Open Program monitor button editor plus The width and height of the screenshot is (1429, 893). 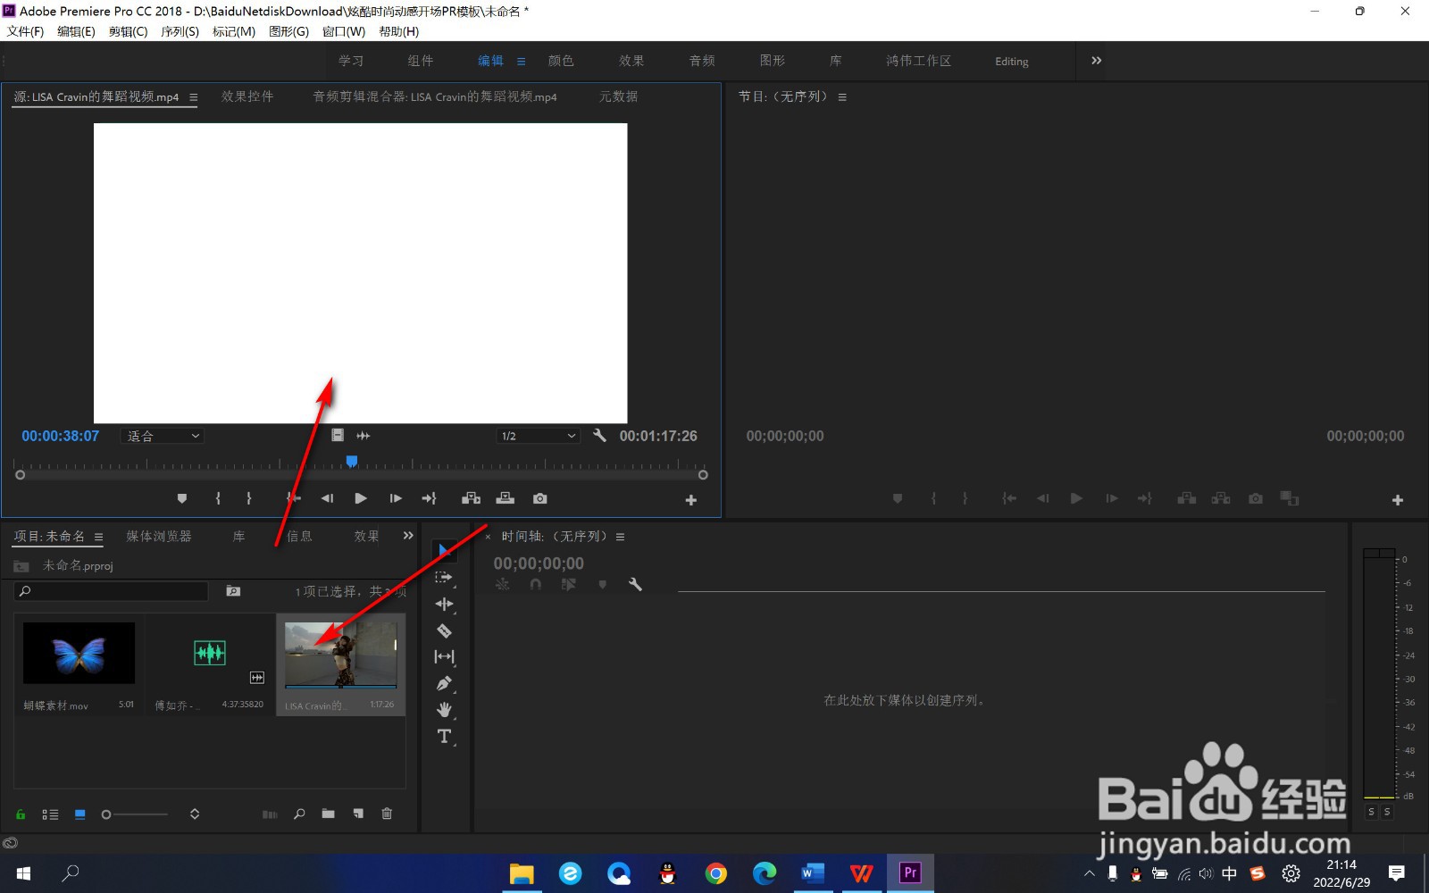[1398, 500]
